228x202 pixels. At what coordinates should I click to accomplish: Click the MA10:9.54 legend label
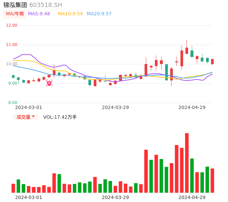[x=70, y=14]
